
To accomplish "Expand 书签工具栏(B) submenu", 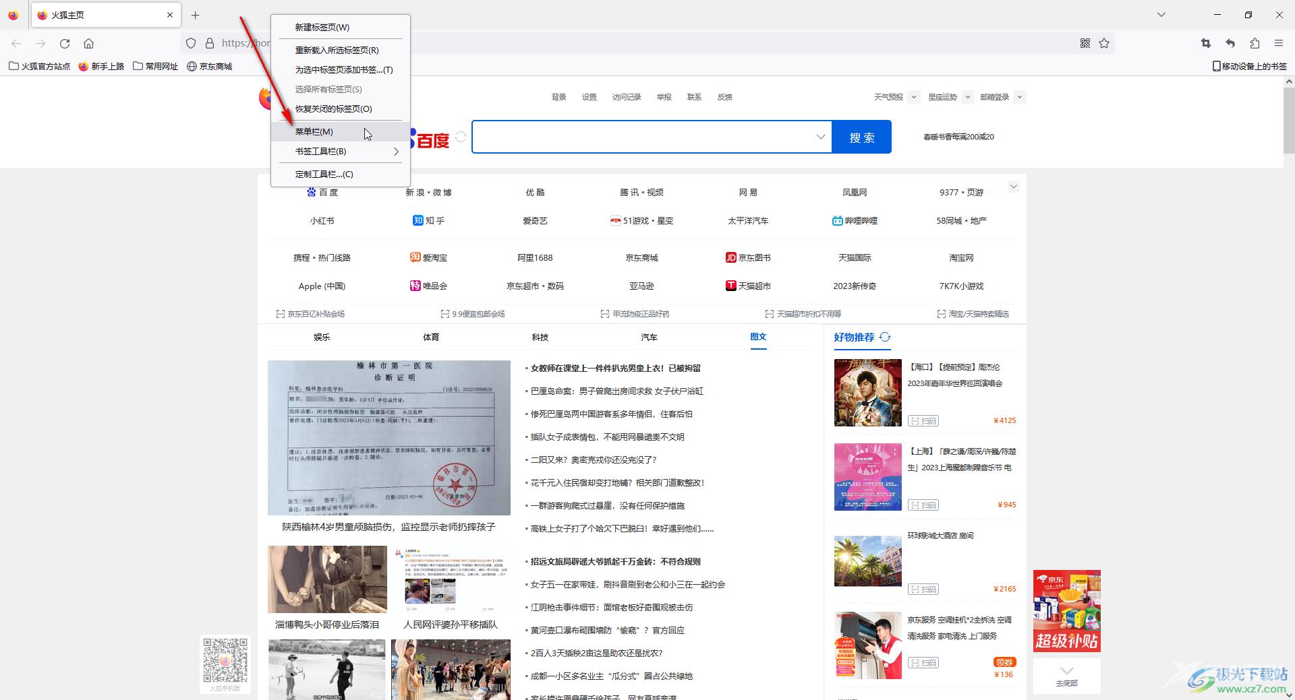I will [x=341, y=151].
